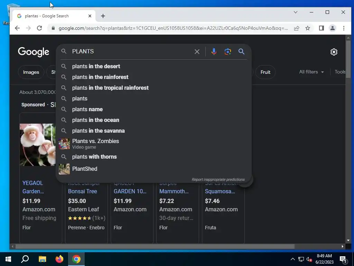Close the plantas Google Search tab

click(x=90, y=16)
